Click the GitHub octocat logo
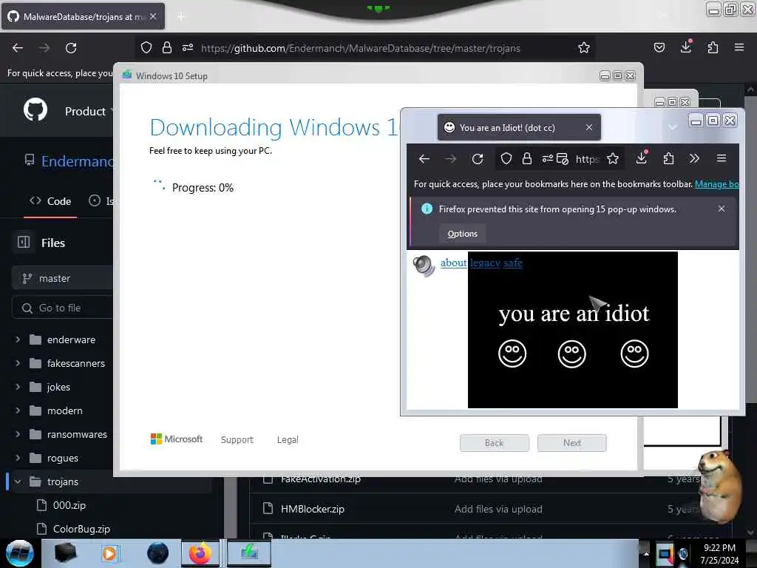Viewport: 757px width, 568px height. (x=35, y=109)
